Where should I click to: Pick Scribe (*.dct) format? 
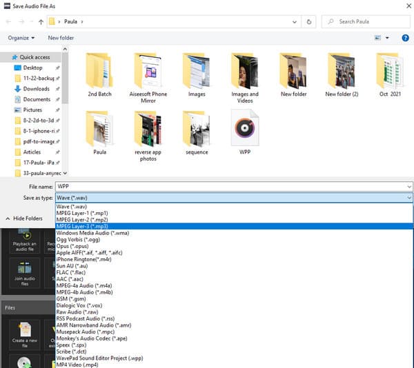[234, 351]
